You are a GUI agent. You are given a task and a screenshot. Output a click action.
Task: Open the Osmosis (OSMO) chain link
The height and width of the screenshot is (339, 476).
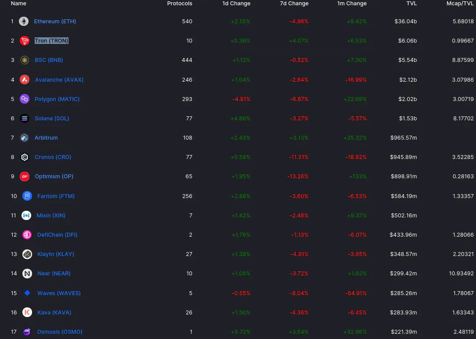pos(60,332)
